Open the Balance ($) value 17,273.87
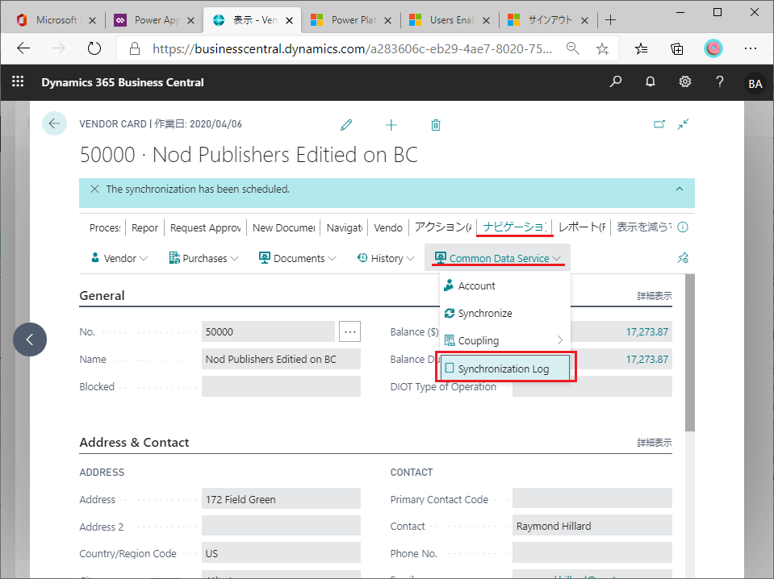 (646, 331)
